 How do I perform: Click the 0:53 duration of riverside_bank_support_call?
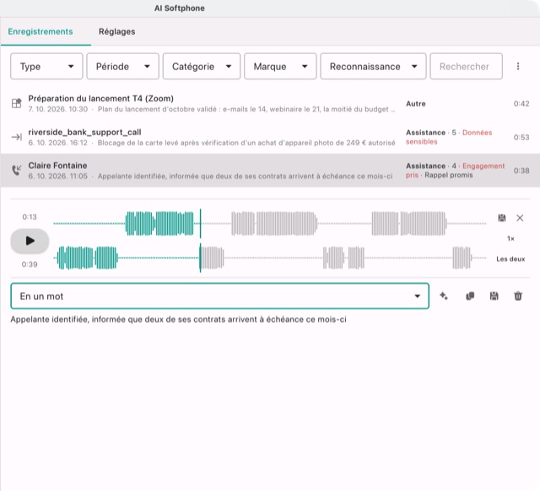click(x=521, y=137)
